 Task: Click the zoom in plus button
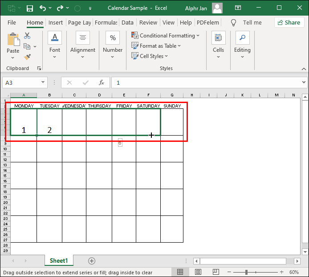click(282, 272)
